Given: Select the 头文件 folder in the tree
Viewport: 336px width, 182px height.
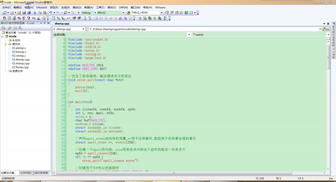Looking at the screenshot, I should [x=16, y=40].
